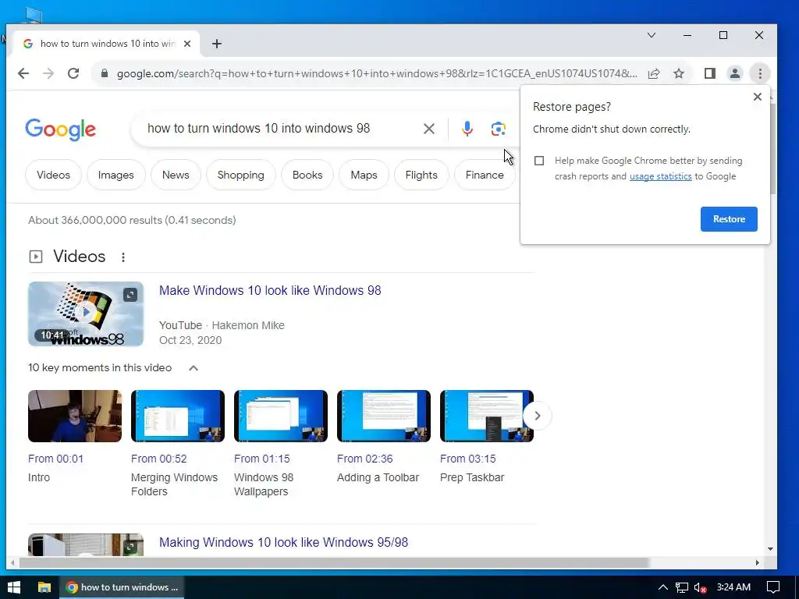Share this page from address bar

(x=654, y=73)
